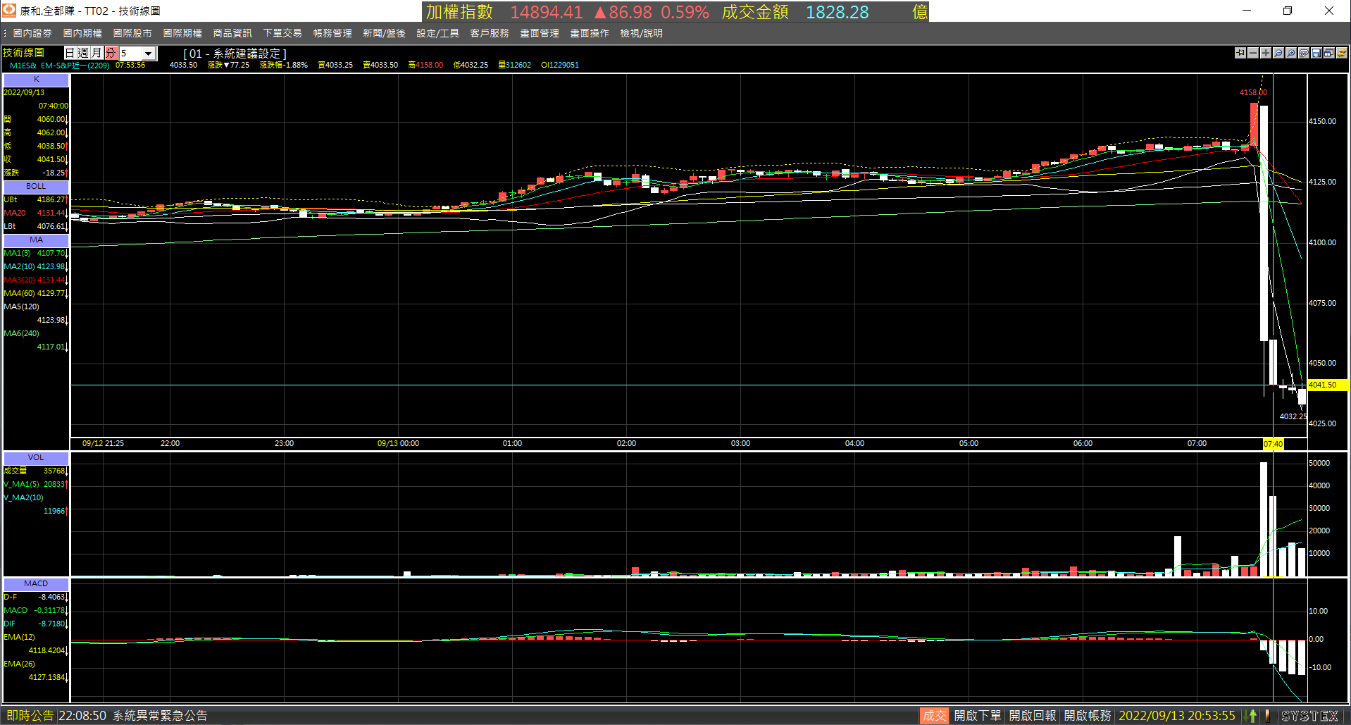The height and width of the screenshot is (725, 1351).
Task: Click the SYSTEX logo in status bar
Action: 1310,716
